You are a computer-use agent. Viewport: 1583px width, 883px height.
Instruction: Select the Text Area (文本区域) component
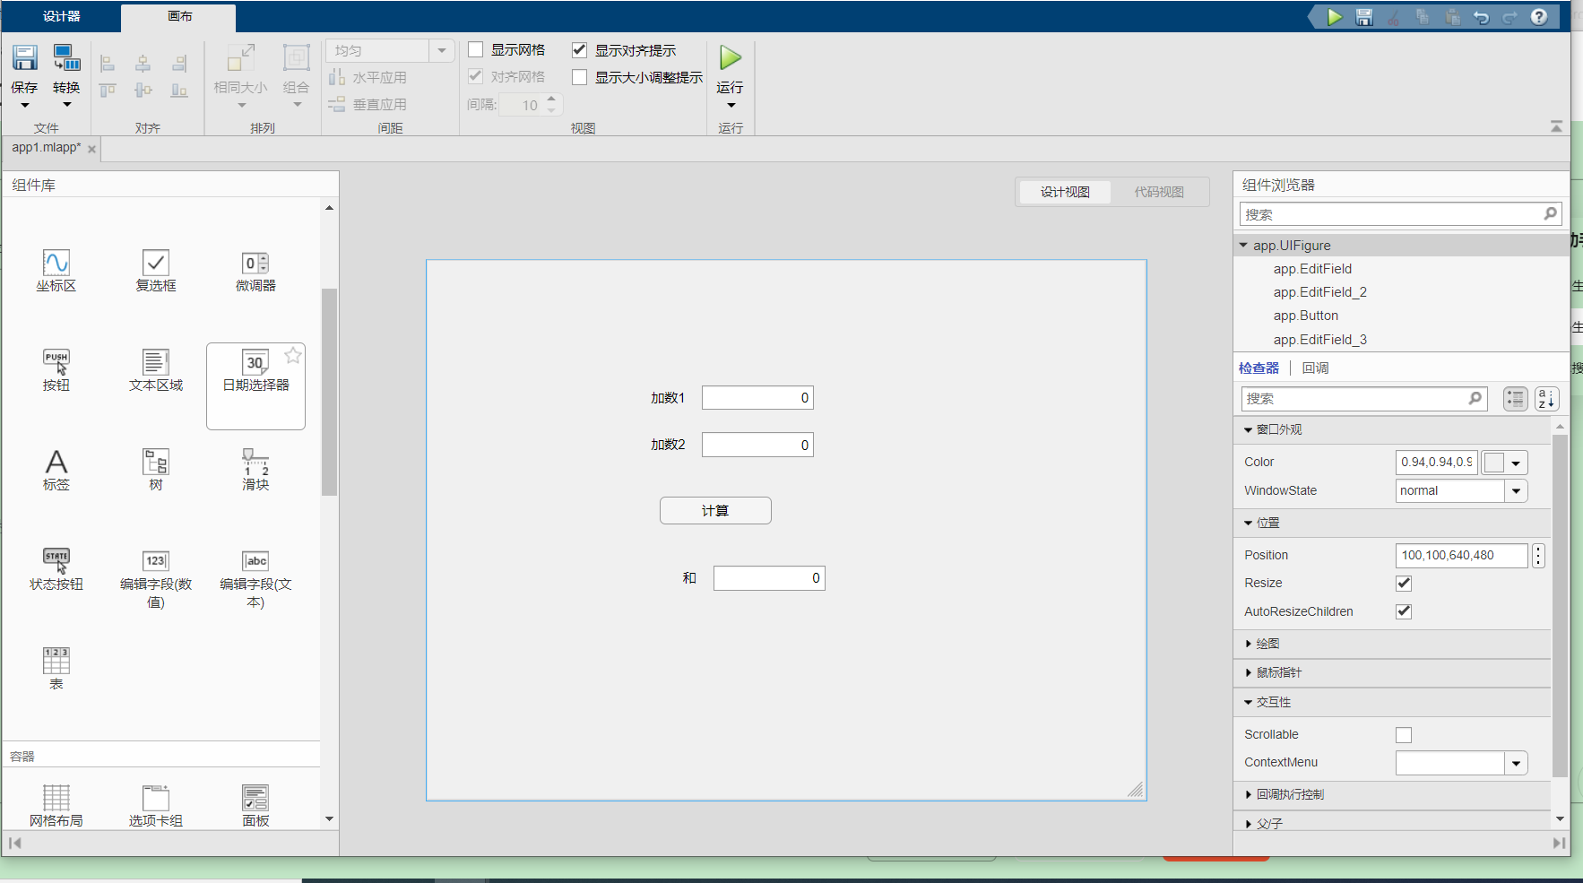[x=156, y=370]
